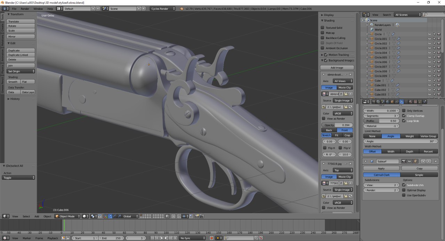Open the Help menu
This screenshot has width=445, height=241.
tap(50, 8)
